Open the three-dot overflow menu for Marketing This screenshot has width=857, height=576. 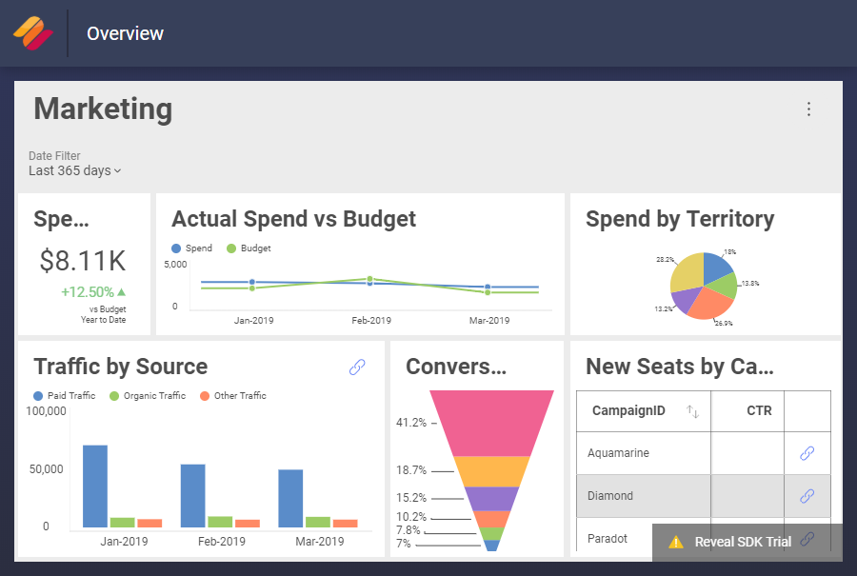pyautogui.click(x=808, y=109)
